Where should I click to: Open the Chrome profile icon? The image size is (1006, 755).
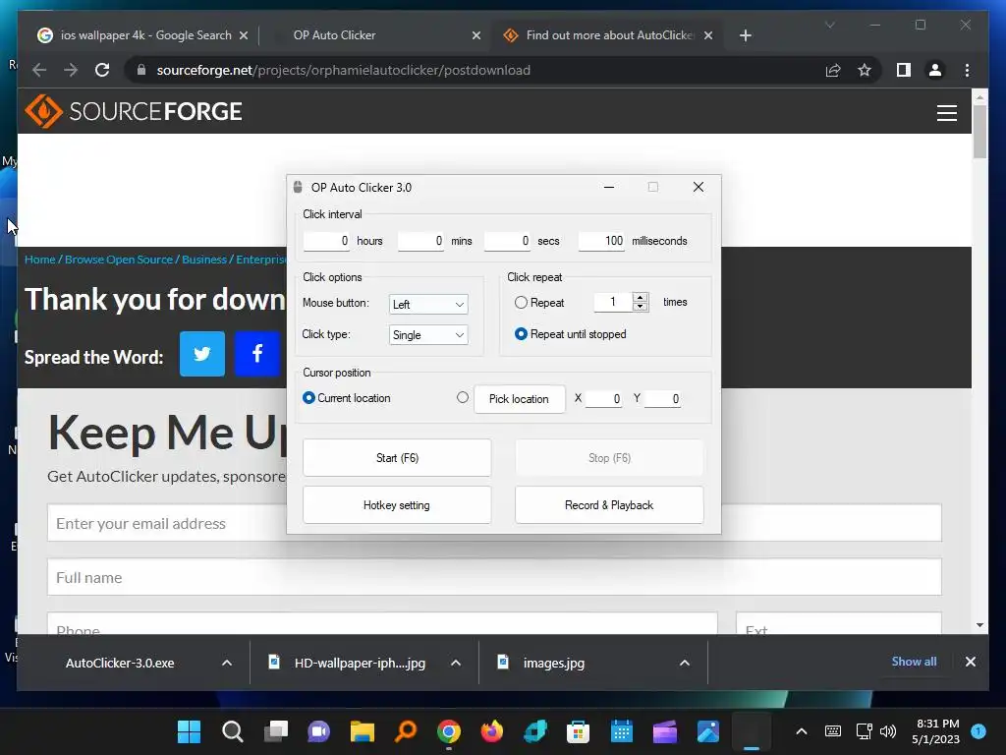click(935, 70)
